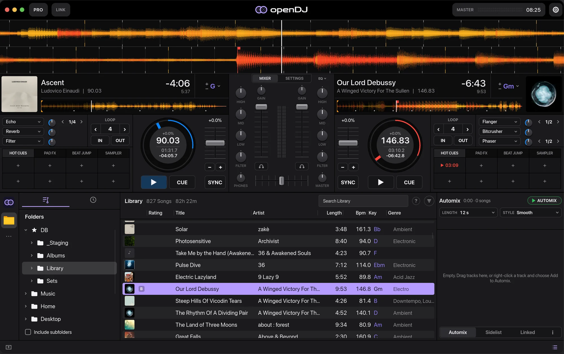
Task: Toggle left deck SYNC
Action: pyautogui.click(x=215, y=182)
